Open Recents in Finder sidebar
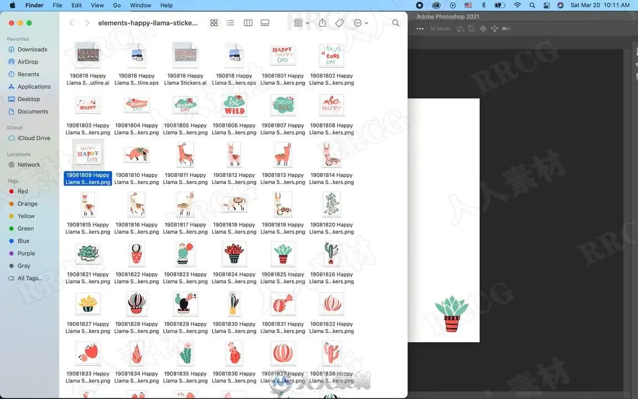The width and height of the screenshot is (638, 399). (24, 74)
